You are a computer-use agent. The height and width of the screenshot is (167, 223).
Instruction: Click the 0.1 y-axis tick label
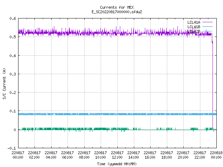(x=13, y=111)
